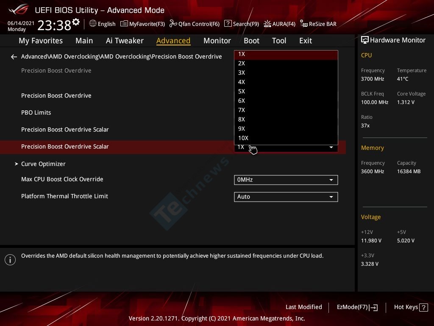Screen dimensions: 434x326
Task: Click Core Voltage value 1.312 V
Action: (x=406, y=102)
